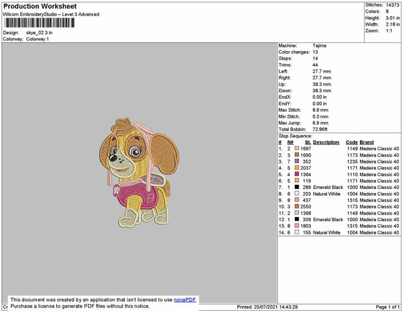Image resolution: width=403 pixels, height=312 pixels.
Task: Click the Skye puppy embroidery design preview
Action: tap(139, 173)
